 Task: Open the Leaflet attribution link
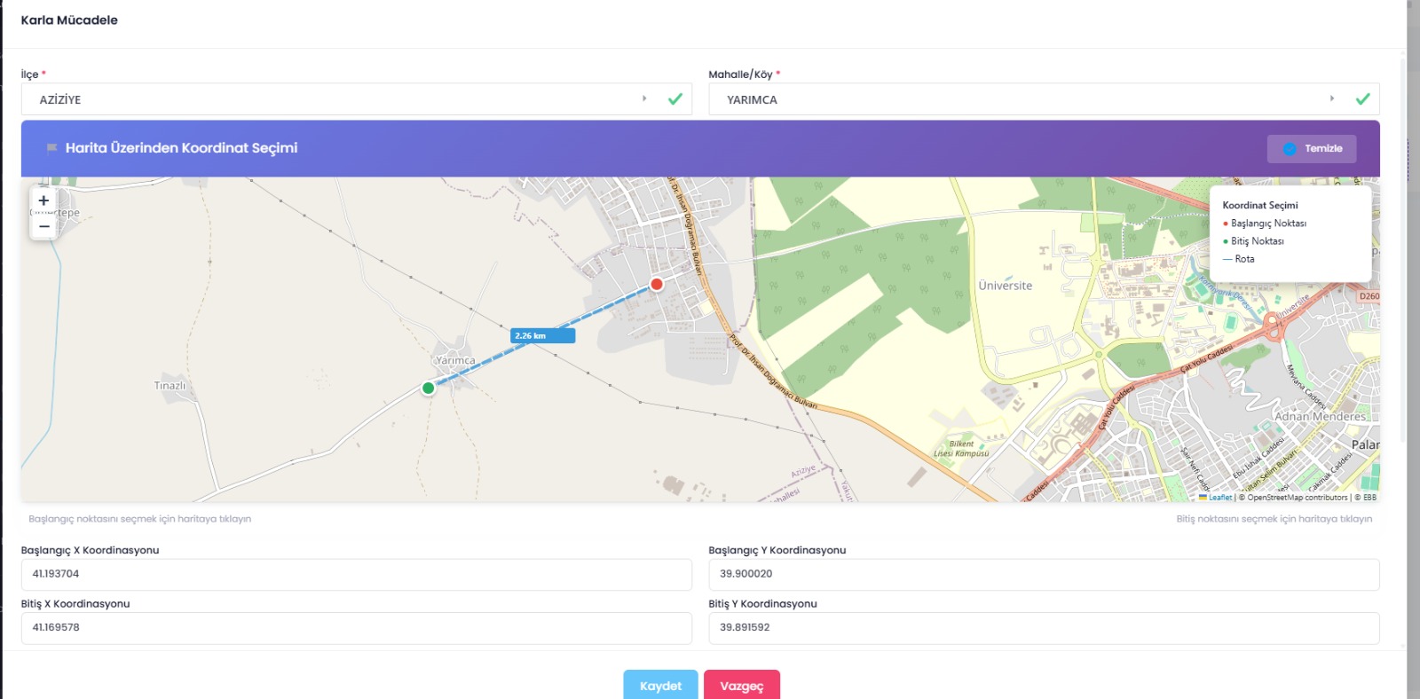(1219, 498)
